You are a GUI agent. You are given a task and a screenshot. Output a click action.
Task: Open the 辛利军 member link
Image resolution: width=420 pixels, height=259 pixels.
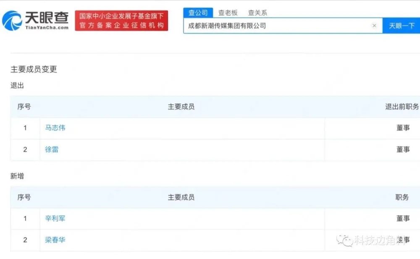(x=55, y=218)
